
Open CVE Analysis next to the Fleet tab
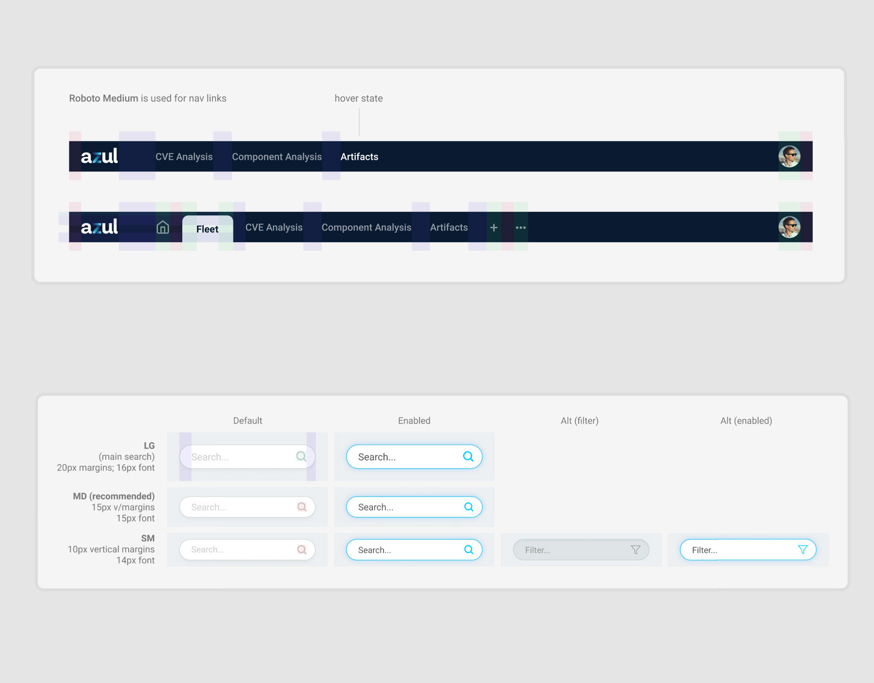click(274, 228)
